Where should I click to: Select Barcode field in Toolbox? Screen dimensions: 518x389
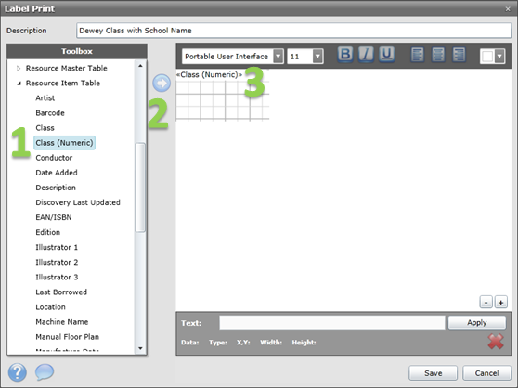[50, 113]
